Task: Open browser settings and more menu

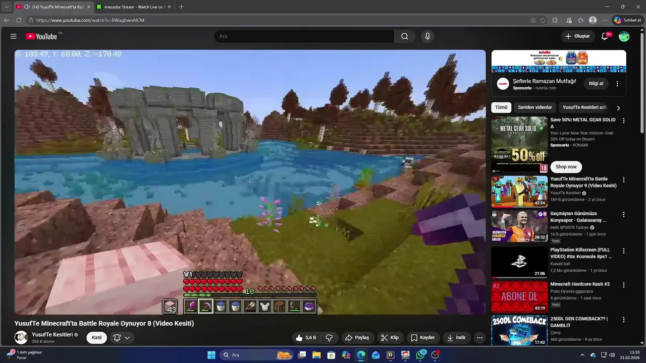Action: [605, 20]
